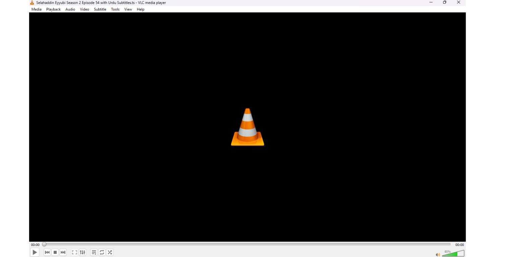
Task: Open the Video menu
Action: [84, 9]
